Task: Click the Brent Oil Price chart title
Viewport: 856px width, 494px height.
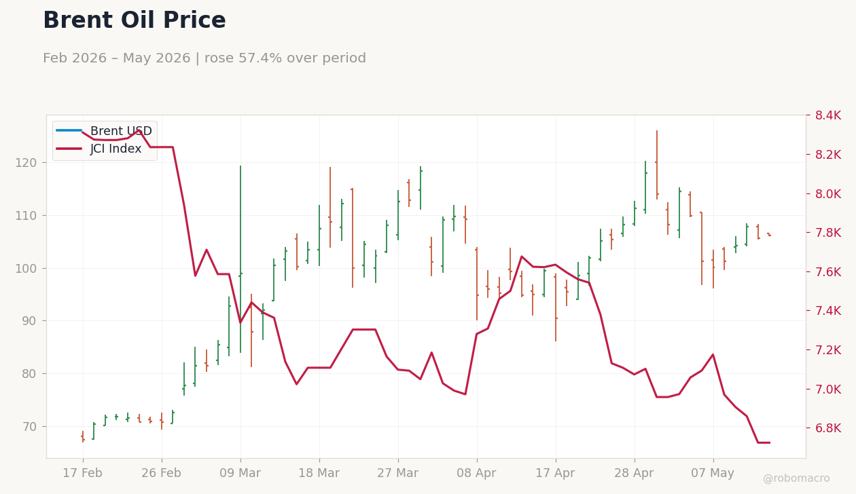Action: (x=135, y=21)
